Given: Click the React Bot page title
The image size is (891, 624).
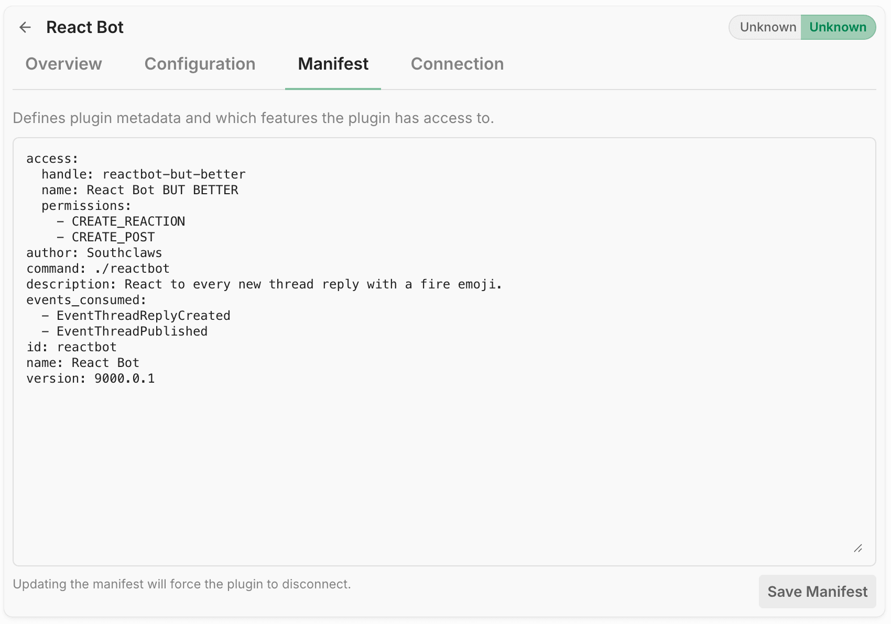Looking at the screenshot, I should pyautogui.click(x=85, y=27).
